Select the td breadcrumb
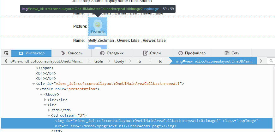Image resolution: width=275 pixels, height=132 pixels. pyautogui.click(x=160, y=61)
